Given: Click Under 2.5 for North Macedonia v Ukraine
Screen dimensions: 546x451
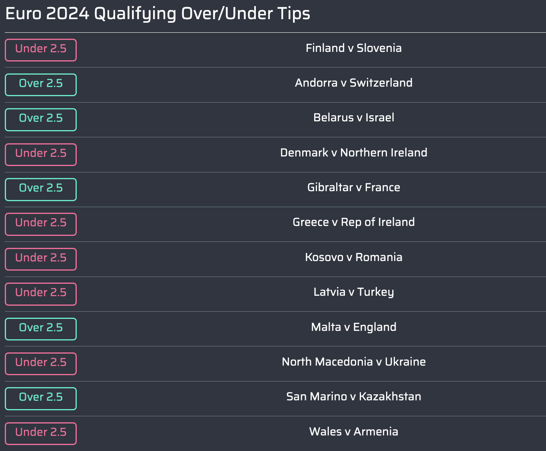Looking at the screenshot, I should pos(41,364).
